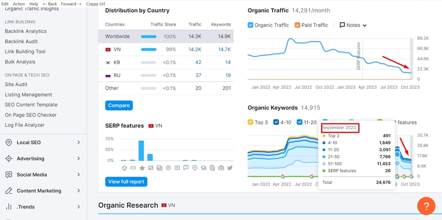
Task: Open Backlink Analytics in the sidebar
Action: tap(26, 31)
